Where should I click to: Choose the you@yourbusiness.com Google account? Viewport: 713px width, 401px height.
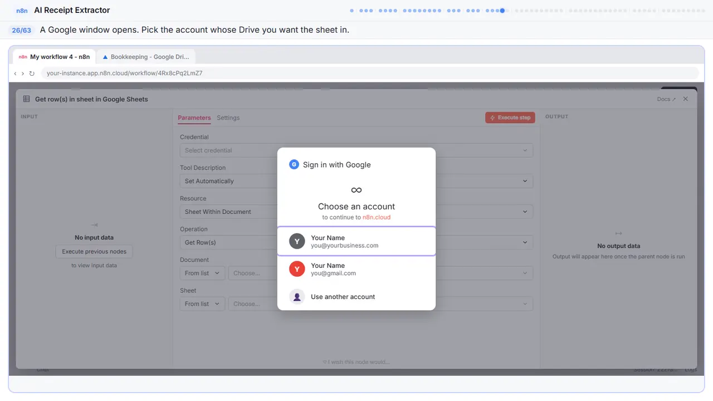tap(356, 241)
